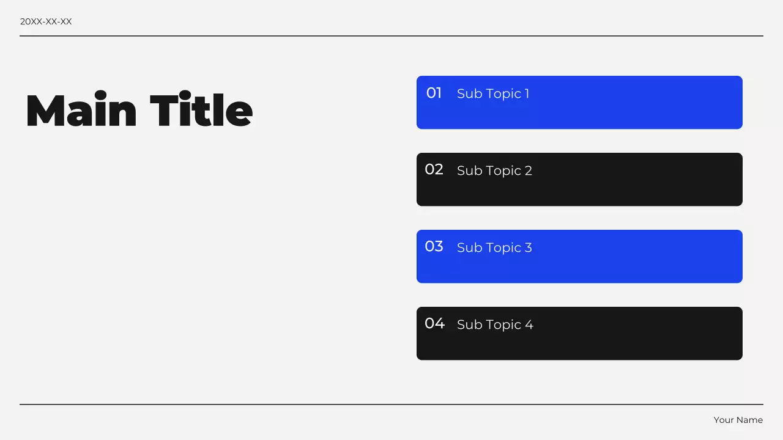Click the 20XX-XX-XX date text
The image size is (783, 440).
pyautogui.click(x=46, y=21)
